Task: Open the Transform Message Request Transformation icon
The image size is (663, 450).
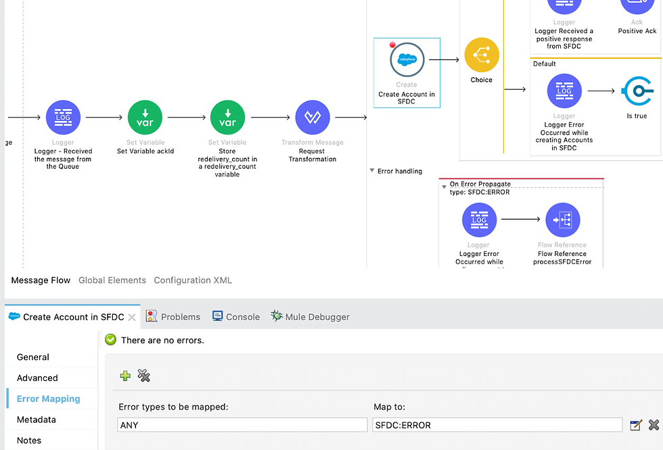Action: point(313,117)
